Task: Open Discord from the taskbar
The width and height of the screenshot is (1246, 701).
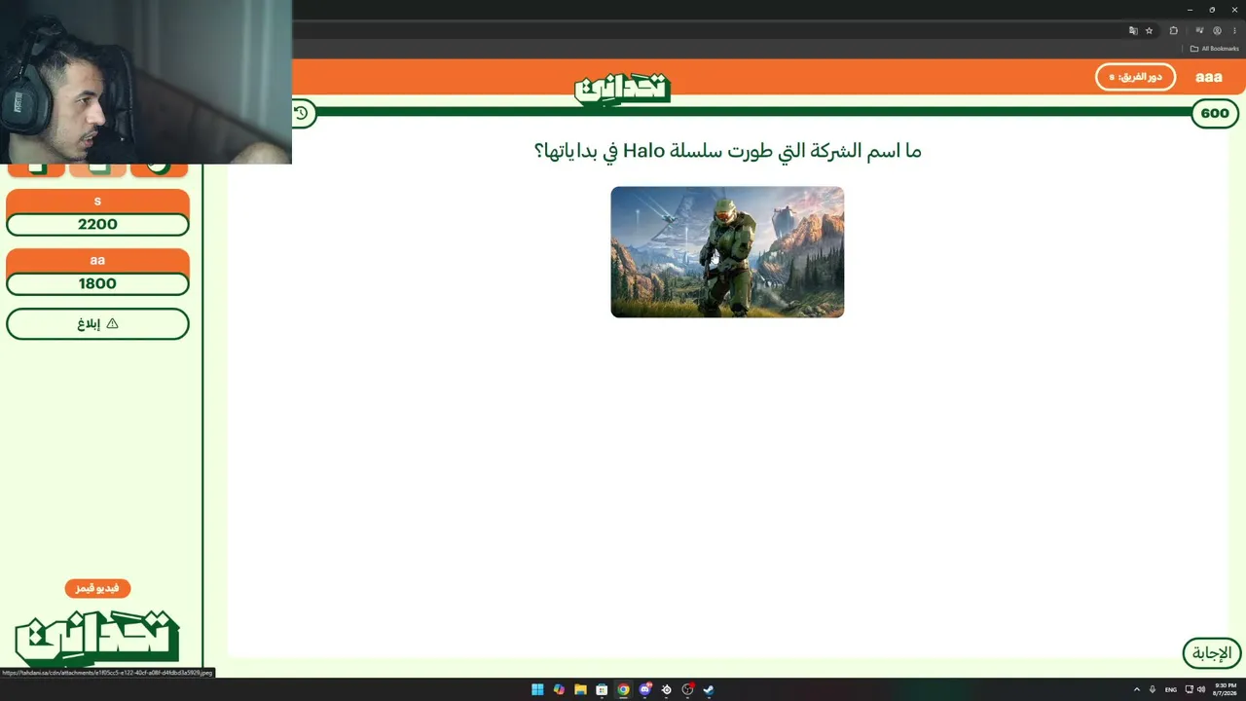Action: [x=644, y=689]
